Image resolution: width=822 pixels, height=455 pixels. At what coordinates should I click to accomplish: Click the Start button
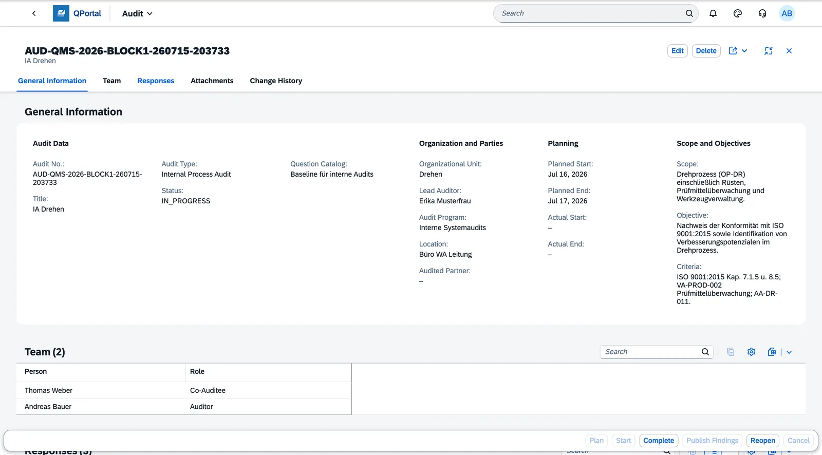(x=624, y=441)
